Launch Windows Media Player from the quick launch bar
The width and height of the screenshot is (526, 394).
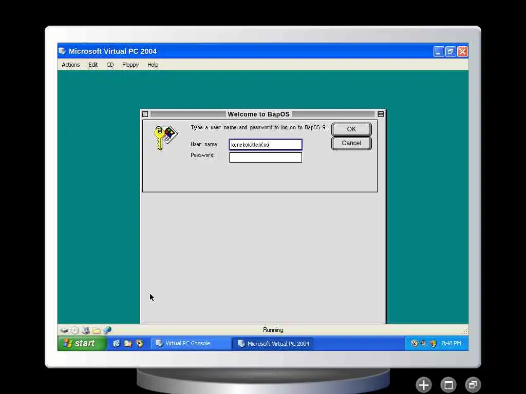(x=139, y=343)
